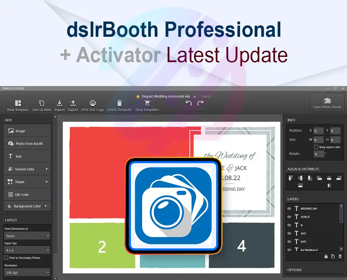
Task: Hide the WEDDING DAY text layer
Action: (x=289, y=209)
